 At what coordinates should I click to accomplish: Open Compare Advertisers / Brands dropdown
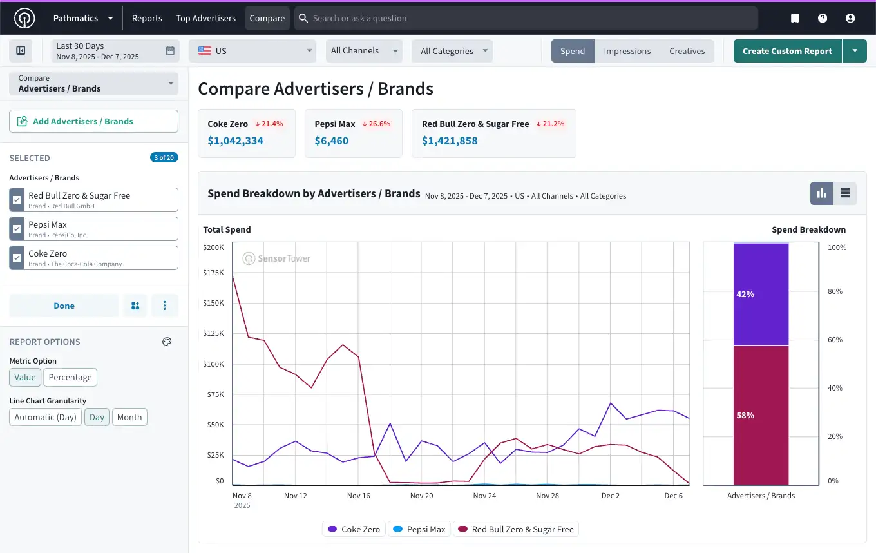coord(93,84)
